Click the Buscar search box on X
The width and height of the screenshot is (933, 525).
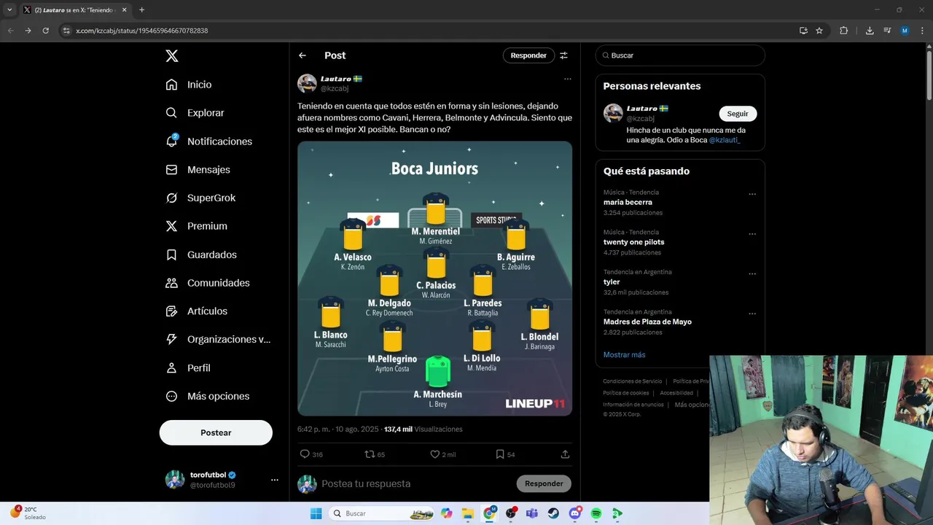[680, 55]
